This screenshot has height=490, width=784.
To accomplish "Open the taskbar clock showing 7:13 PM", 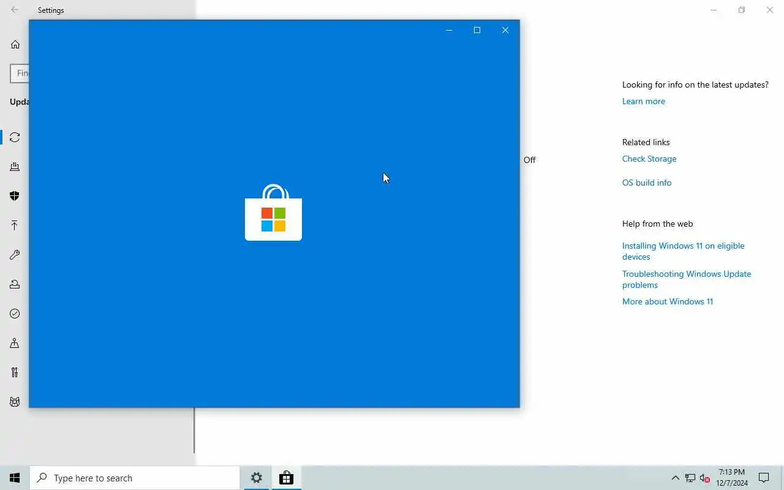I will pos(732,478).
